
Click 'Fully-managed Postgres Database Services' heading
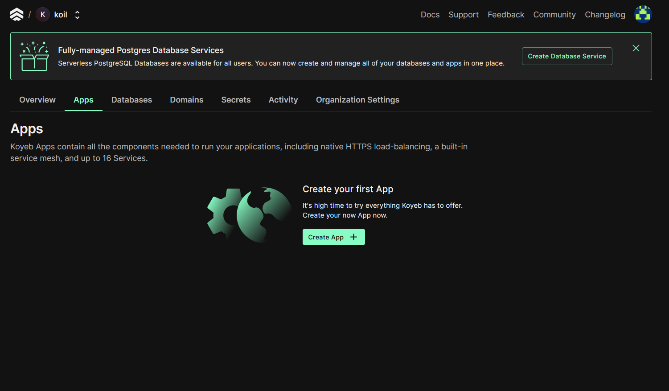coord(141,50)
